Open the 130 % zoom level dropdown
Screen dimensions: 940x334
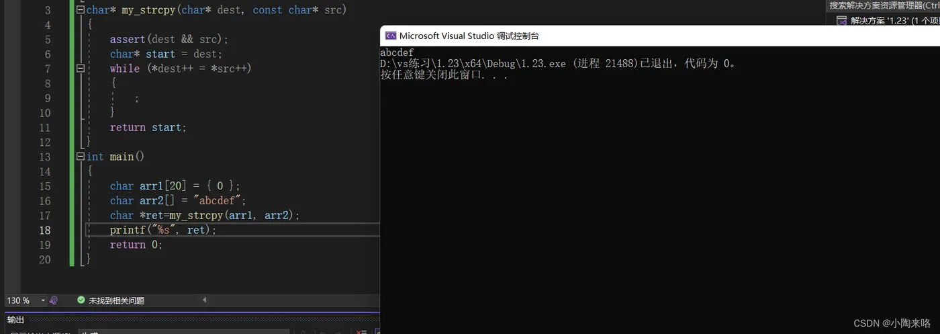click(x=43, y=300)
